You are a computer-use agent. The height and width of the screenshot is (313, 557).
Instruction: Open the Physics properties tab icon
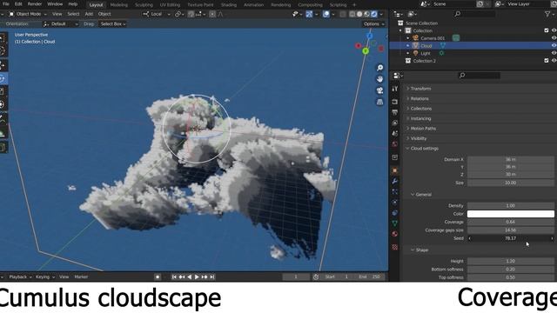[x=394, y=203]
